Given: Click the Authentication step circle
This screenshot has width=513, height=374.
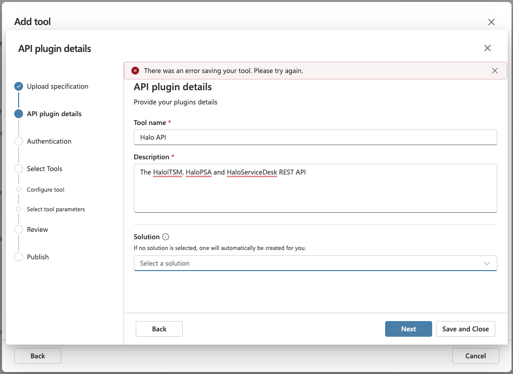Looking at the screenshot, I should (x=19, y=141).
